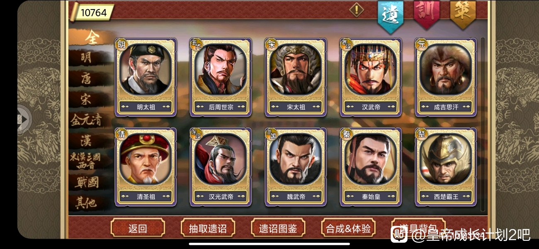This screenshot has height=249, width=539.
Task: Filter by the 金元清 tab
Action: tap(86, 120)
